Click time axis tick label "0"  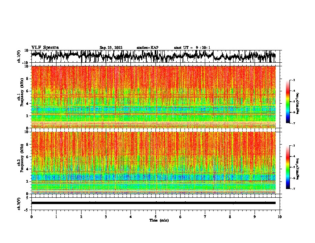[x=31, y=217]
